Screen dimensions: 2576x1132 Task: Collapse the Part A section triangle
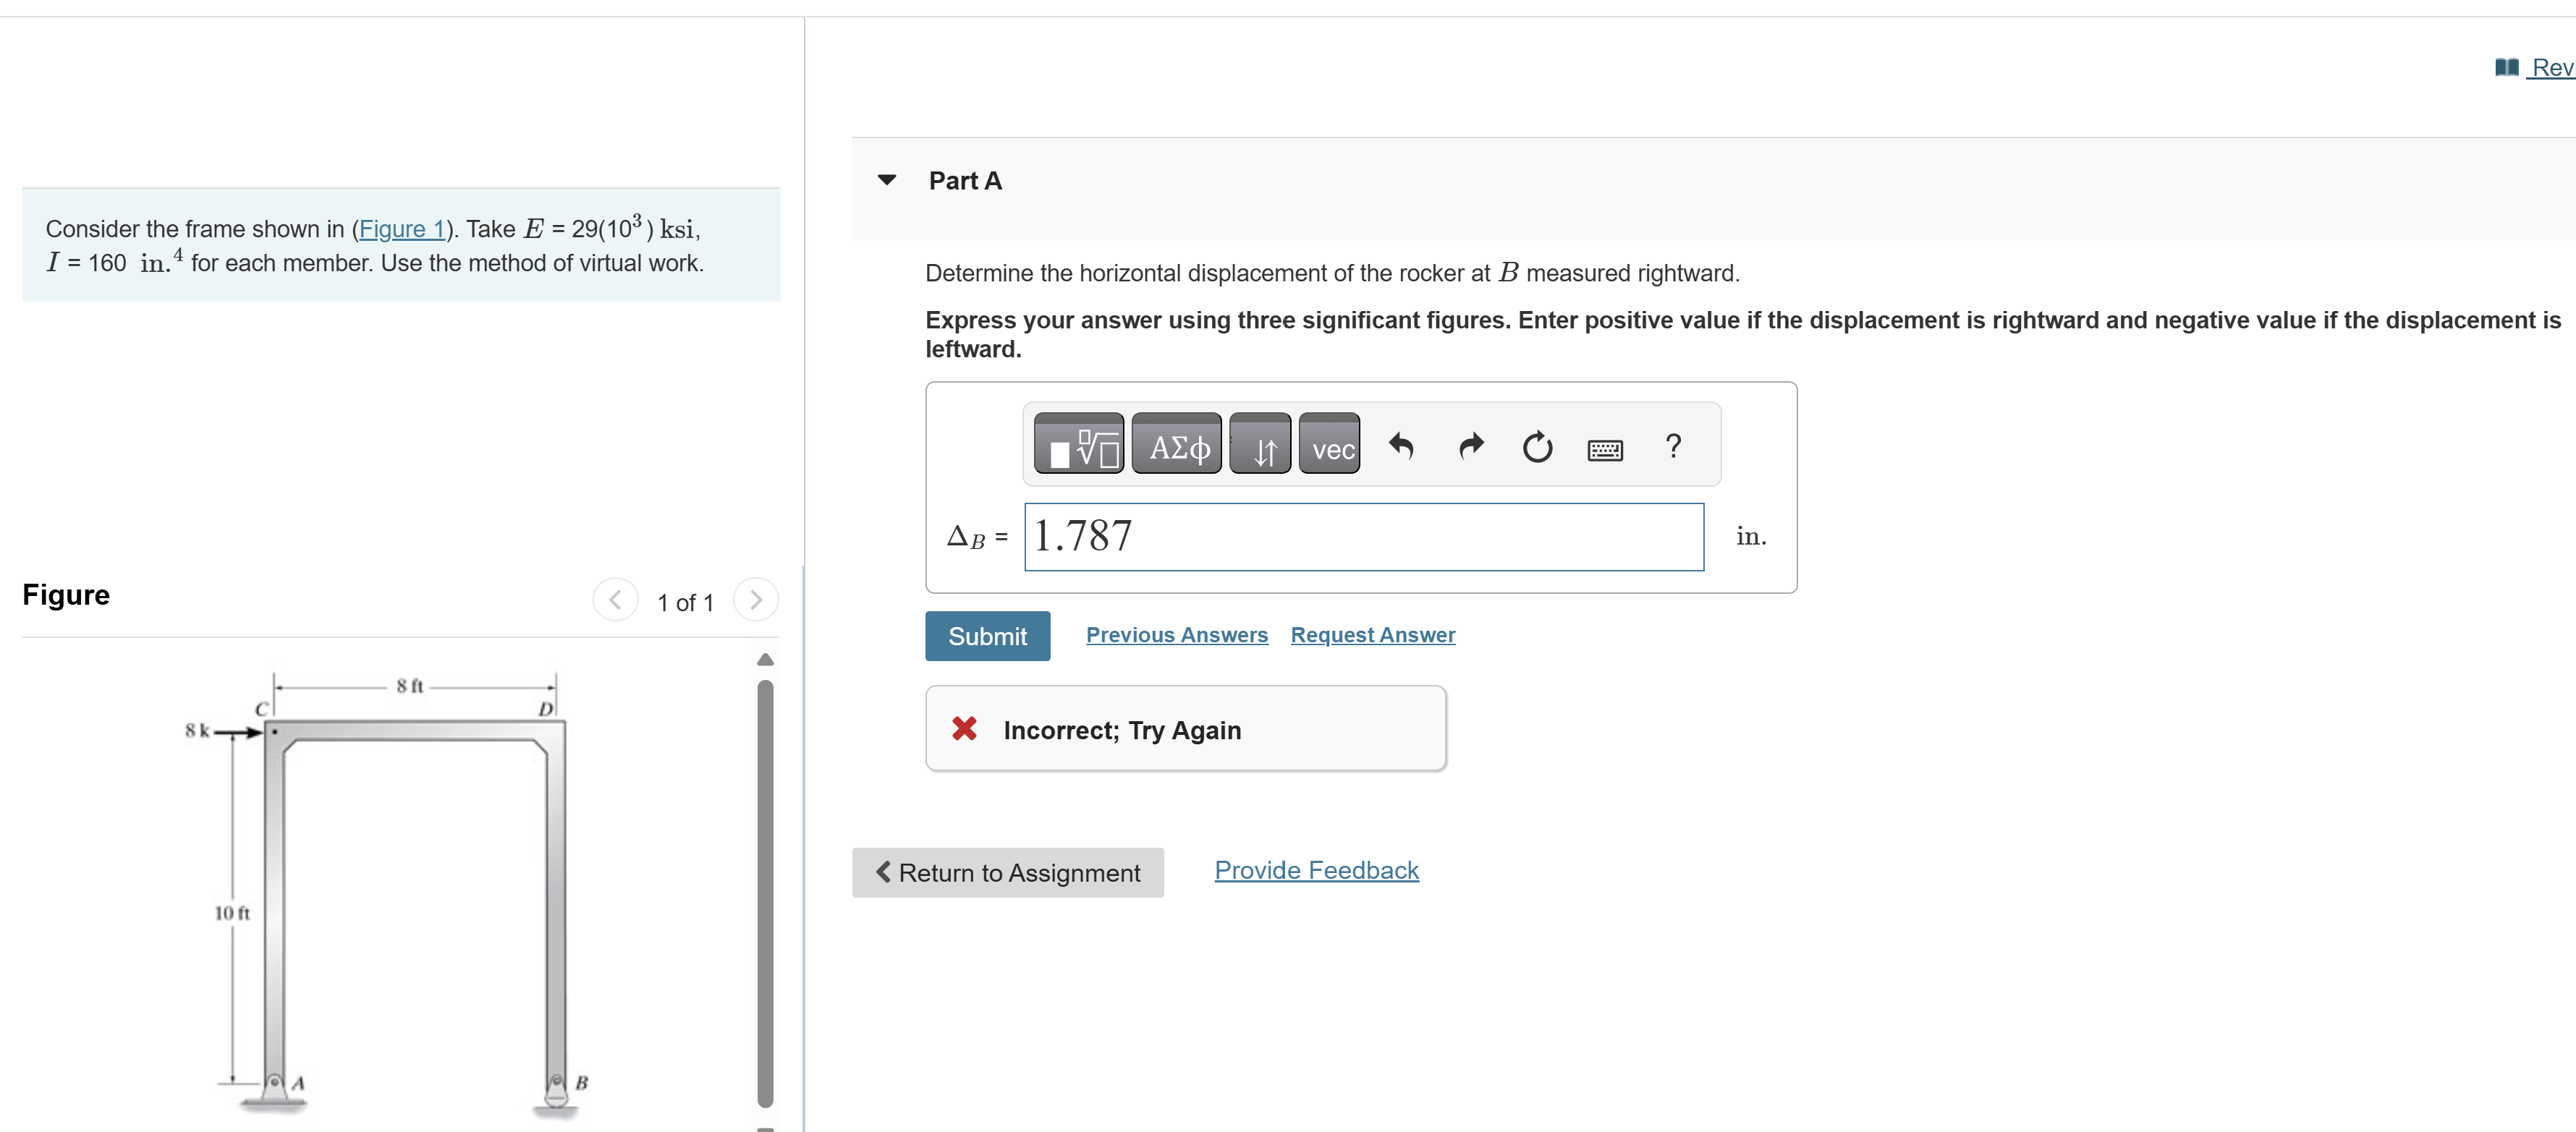(886, 180)
